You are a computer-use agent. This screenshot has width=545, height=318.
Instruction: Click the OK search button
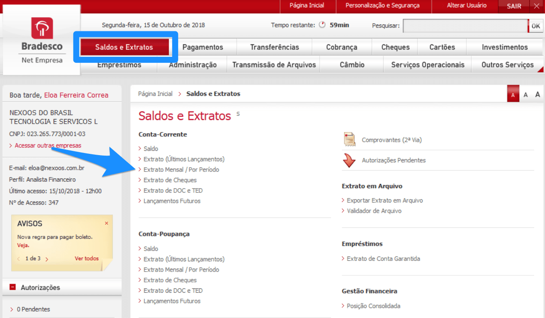coord(536,26)
